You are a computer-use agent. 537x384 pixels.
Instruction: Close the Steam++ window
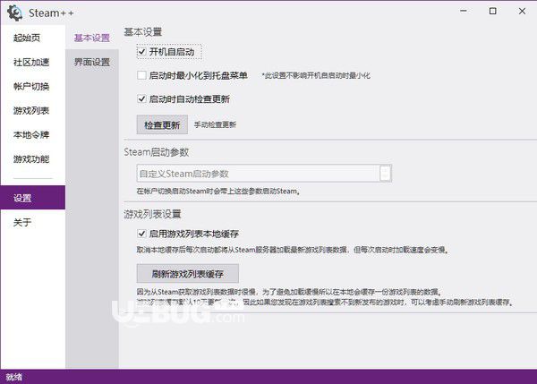tap(522, 11)
